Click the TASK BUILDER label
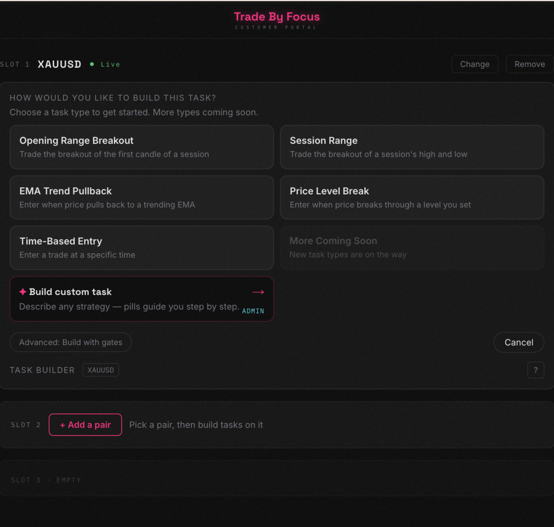The height and width of the screenshot is (527, 554). (x=42, y=370)
